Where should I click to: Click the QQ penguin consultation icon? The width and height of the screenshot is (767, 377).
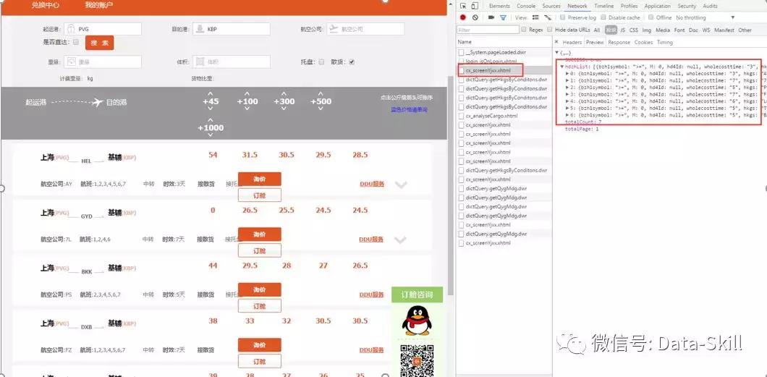point(417,321)
